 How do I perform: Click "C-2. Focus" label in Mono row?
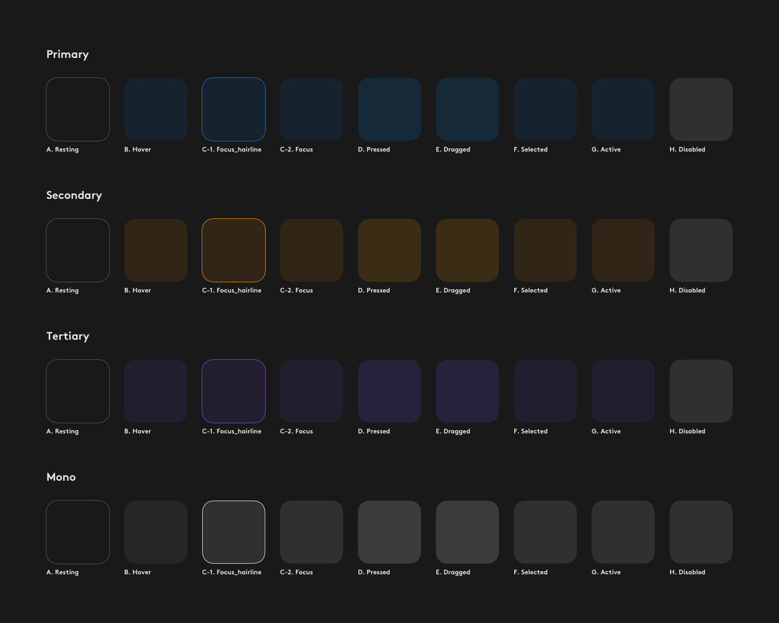pos(296,572)
